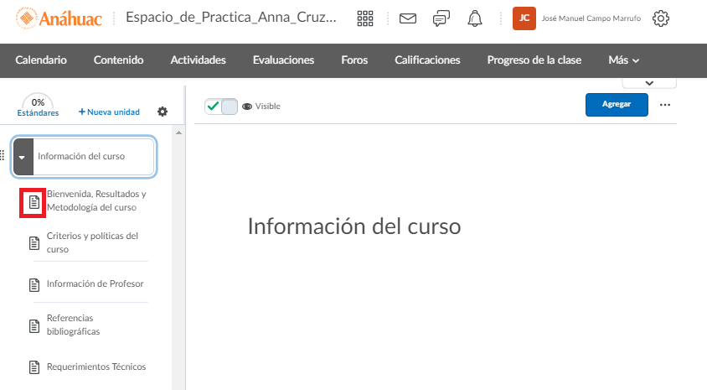This screenshot has width=707, height=390.
Task: Click document icon next to Requerimientos Técnicos
Action: [34, 367]
